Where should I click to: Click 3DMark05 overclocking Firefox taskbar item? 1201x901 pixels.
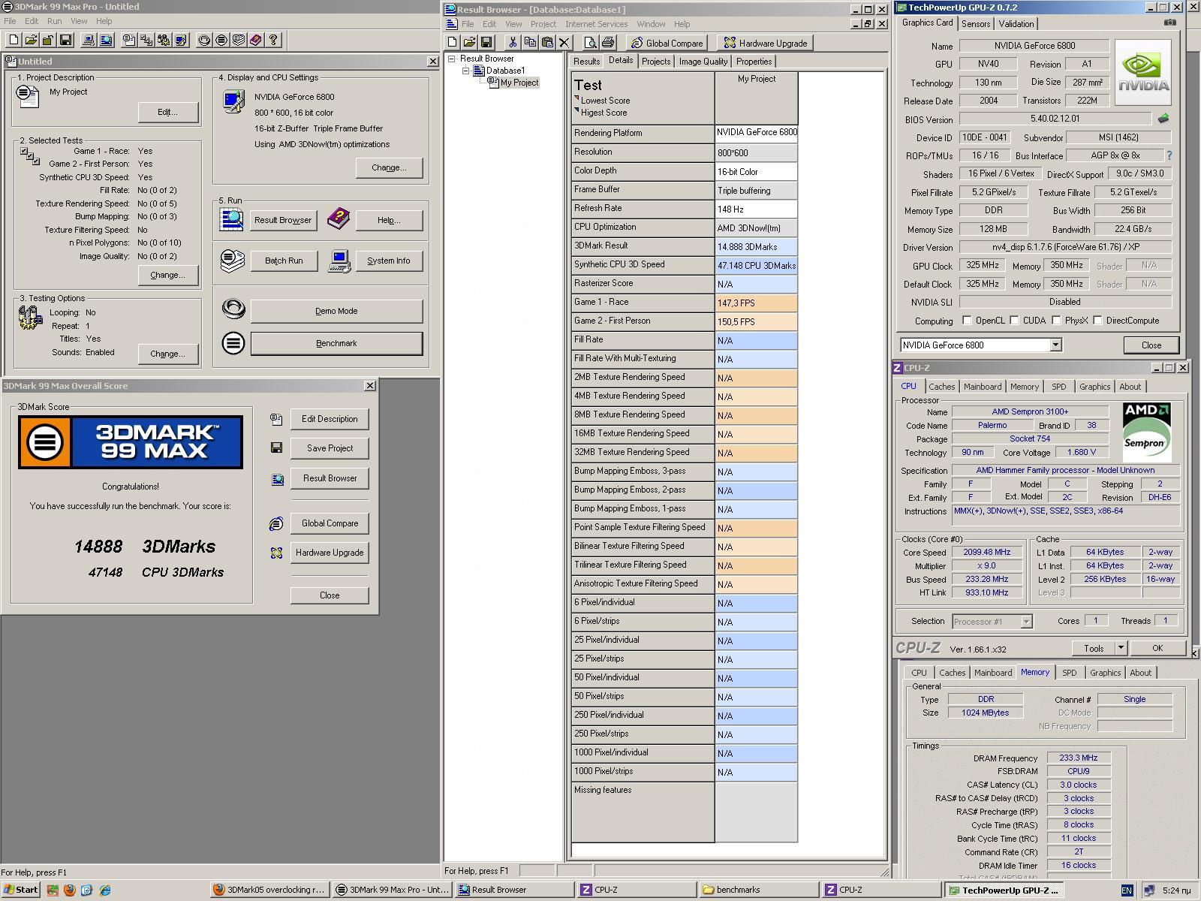click(x=269, y=890)
